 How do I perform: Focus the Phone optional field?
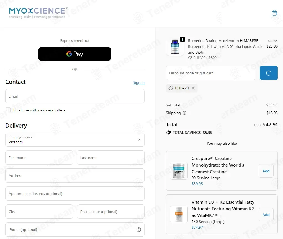point(75,230)
